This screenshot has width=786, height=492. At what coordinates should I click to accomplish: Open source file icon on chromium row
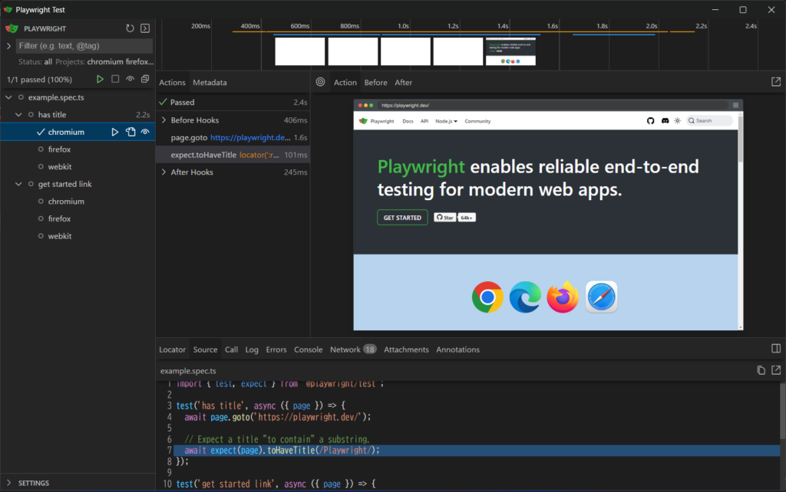tap(130, 133)
